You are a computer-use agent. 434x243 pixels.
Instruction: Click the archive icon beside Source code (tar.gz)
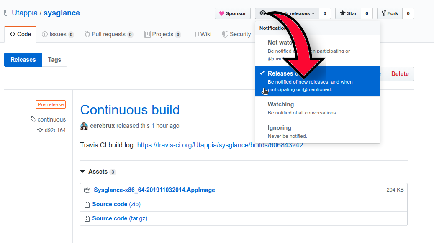tap(87, 219)
